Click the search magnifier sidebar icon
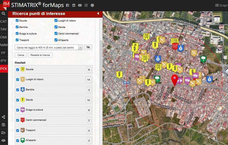The width and height of the screenshot is (228, 145). pyautogui.click(x=4, y=14)
